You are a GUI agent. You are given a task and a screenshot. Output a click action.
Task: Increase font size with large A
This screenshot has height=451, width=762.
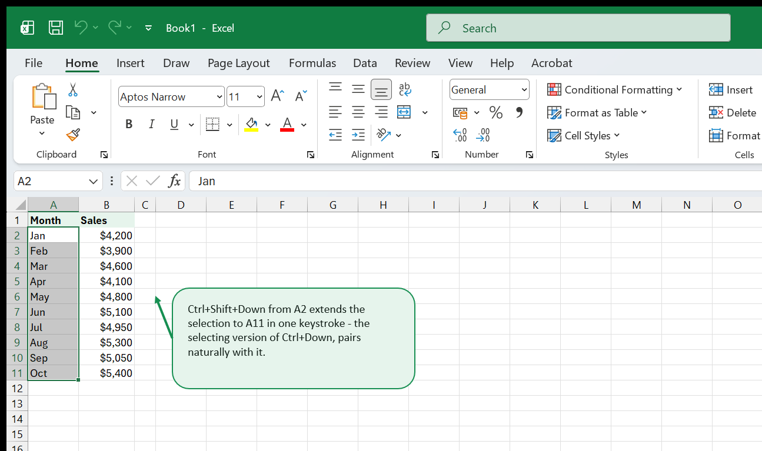click(277, 96)
